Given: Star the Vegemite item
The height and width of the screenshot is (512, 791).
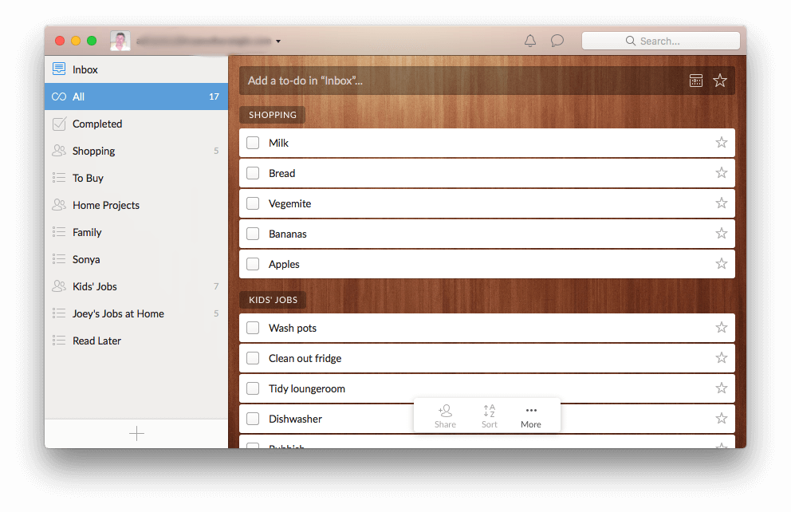Looking at the screenshot, I should pos(721,203).
